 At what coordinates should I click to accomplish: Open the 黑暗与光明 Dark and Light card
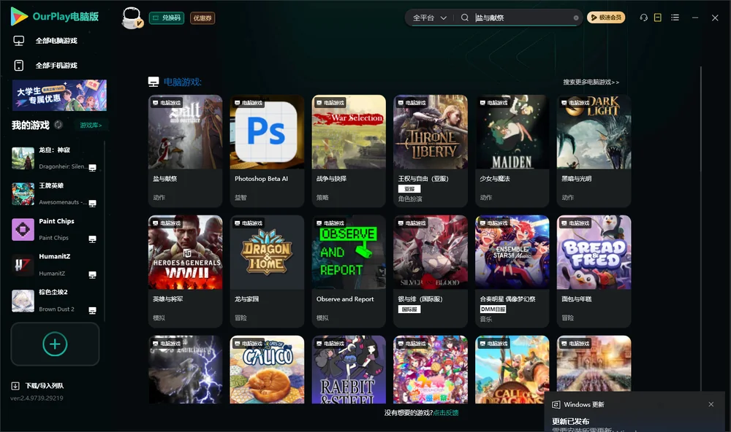[594, 151]
